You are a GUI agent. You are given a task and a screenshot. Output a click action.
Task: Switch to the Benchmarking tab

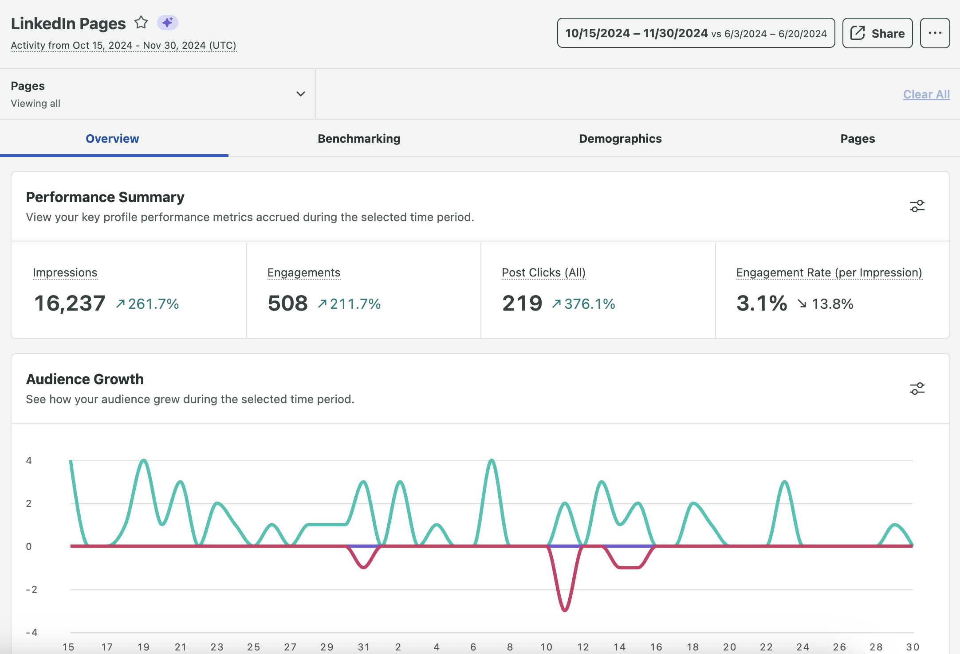pos(358,138)
